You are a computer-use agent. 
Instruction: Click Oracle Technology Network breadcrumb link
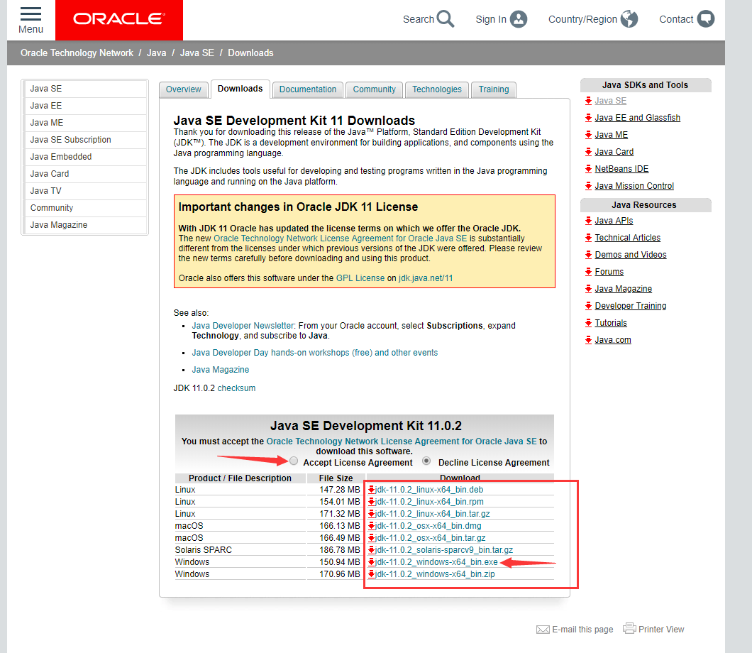click(x=77, y=53)
